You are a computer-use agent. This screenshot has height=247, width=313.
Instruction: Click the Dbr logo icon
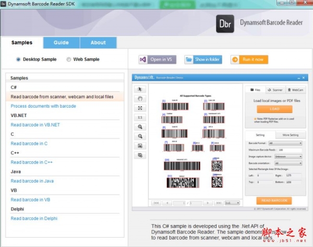[225, 23]
